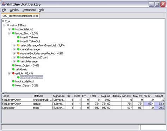This screenshot has height=131, width=167.
Task: Sort by Method column header
Action: (x=42, y=96)
